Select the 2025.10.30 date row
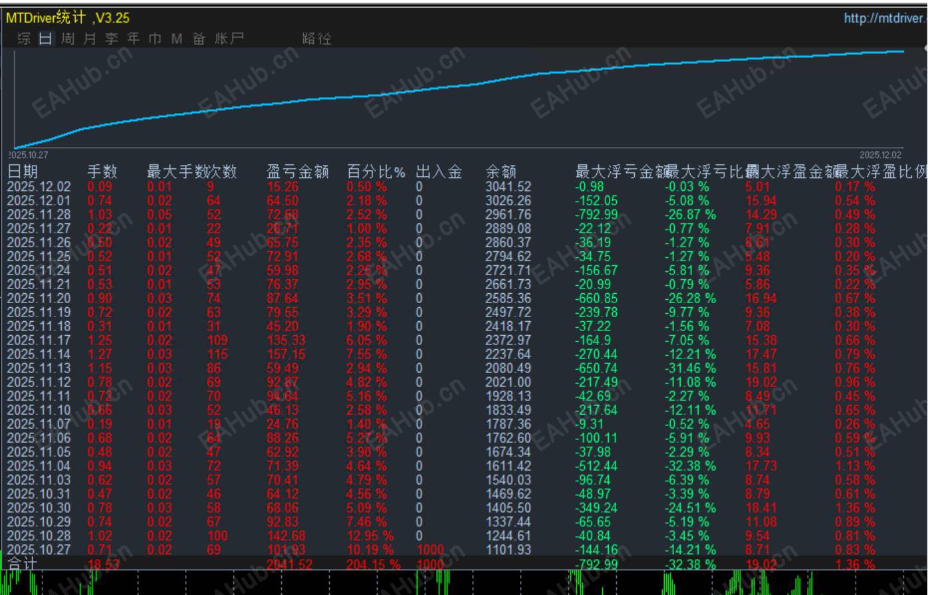Image resolution: width=928 pixels, height=595 pixels. click(x=39, y=508)
